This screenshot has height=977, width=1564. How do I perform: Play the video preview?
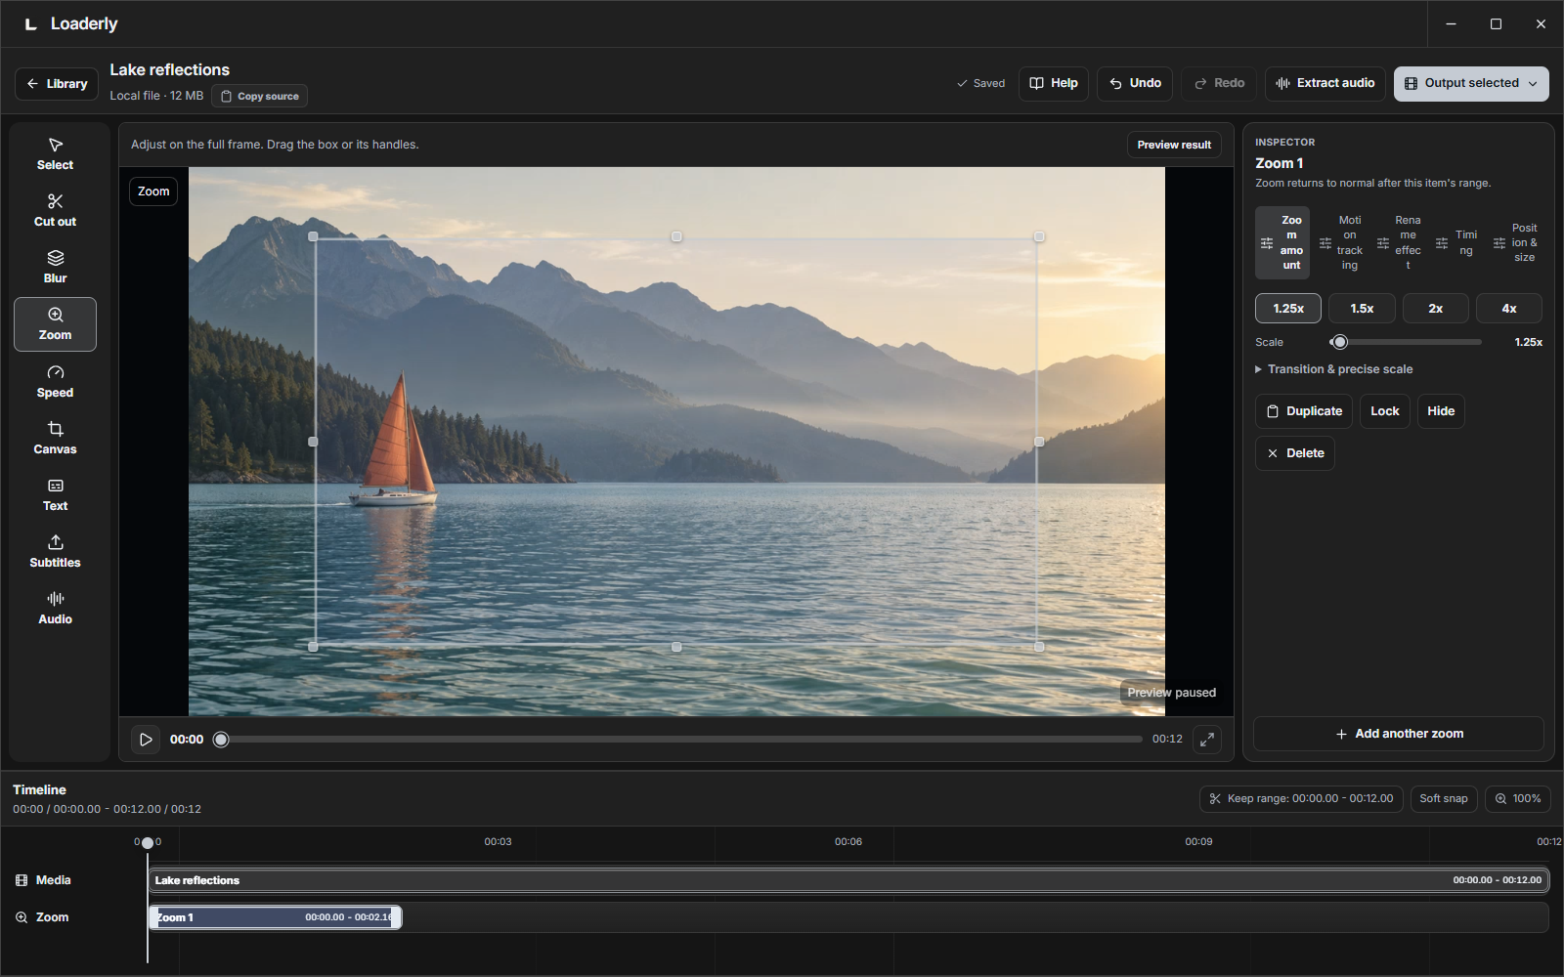146,740
